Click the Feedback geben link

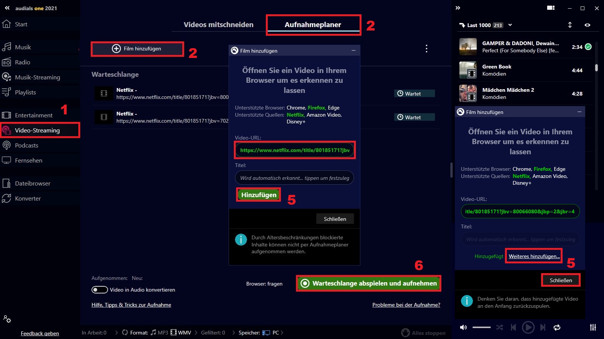pos(40,333)
